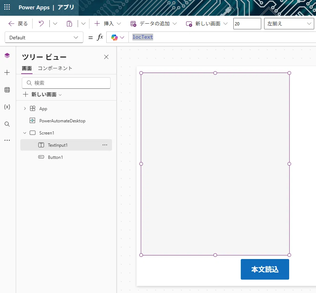Image resolution: width=316 pixels, height=293 pixels.
Task: Click the search magnifier icon in sidebar
Action: tap(7, 124)
